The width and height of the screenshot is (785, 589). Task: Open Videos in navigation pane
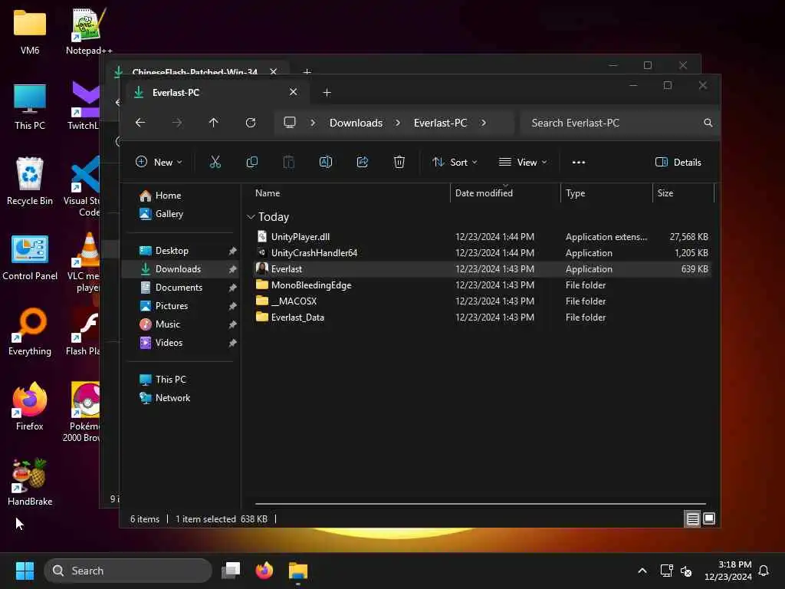click(x=169, y=343)
